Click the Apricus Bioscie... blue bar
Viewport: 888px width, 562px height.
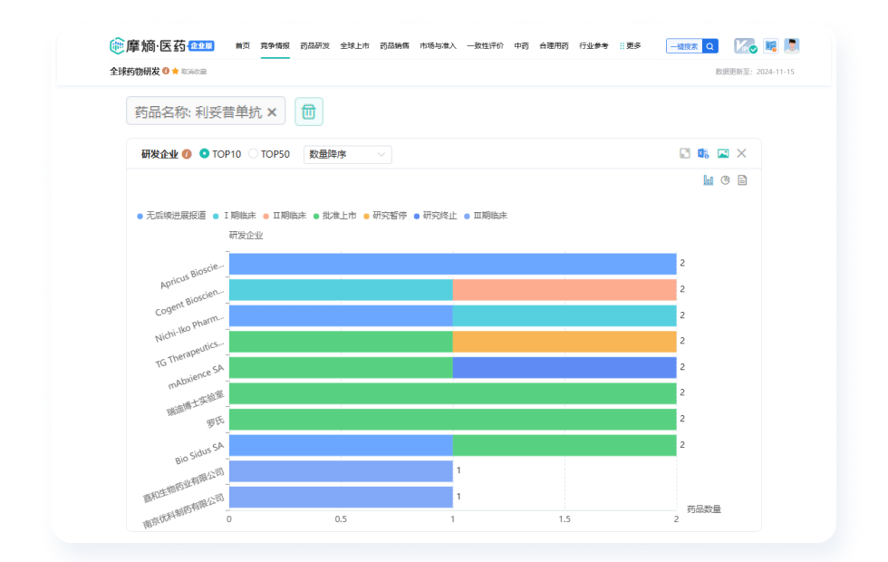(x=452, y=264)
